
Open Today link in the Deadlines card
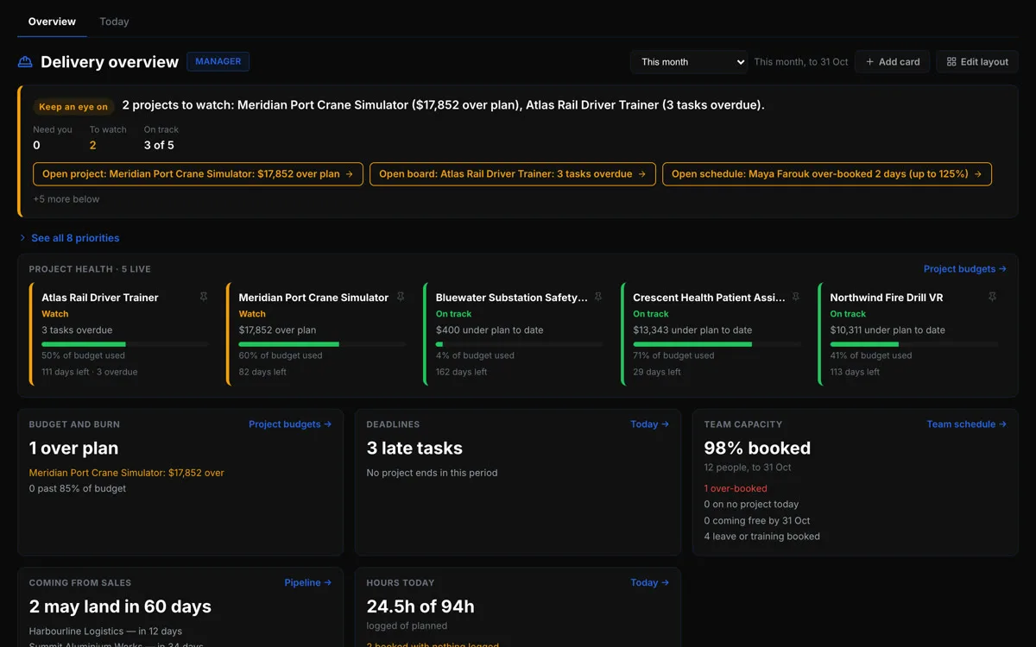click(649, 424)
